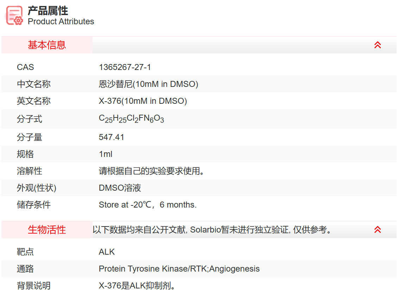404x299 pixels.
Task: Select the molecular formula C25H25Cl2FN6O3
Action: (x=130, y=119)
